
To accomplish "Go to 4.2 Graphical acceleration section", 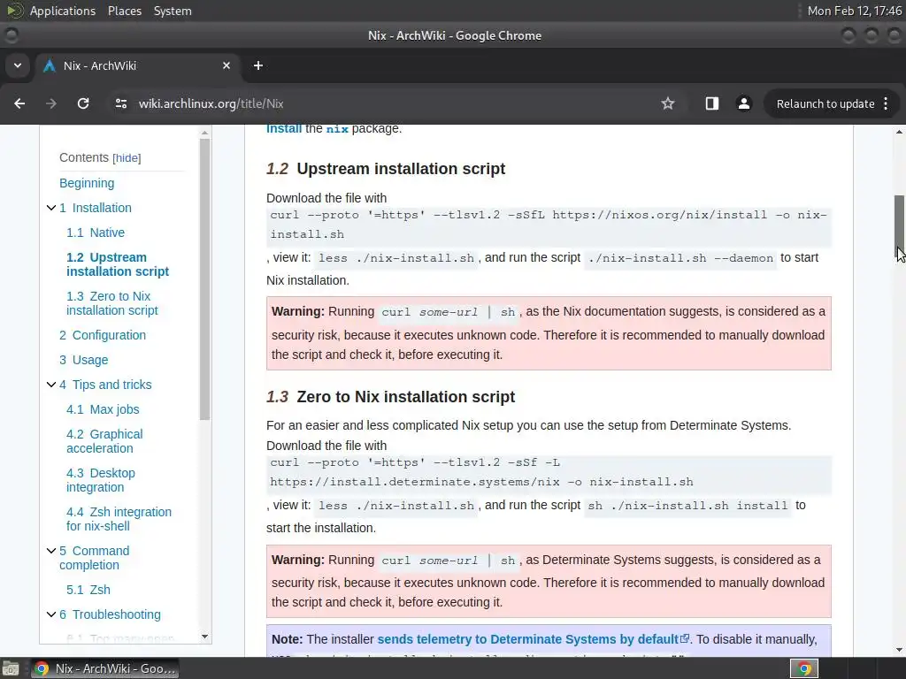I will (x=104, y=441).
